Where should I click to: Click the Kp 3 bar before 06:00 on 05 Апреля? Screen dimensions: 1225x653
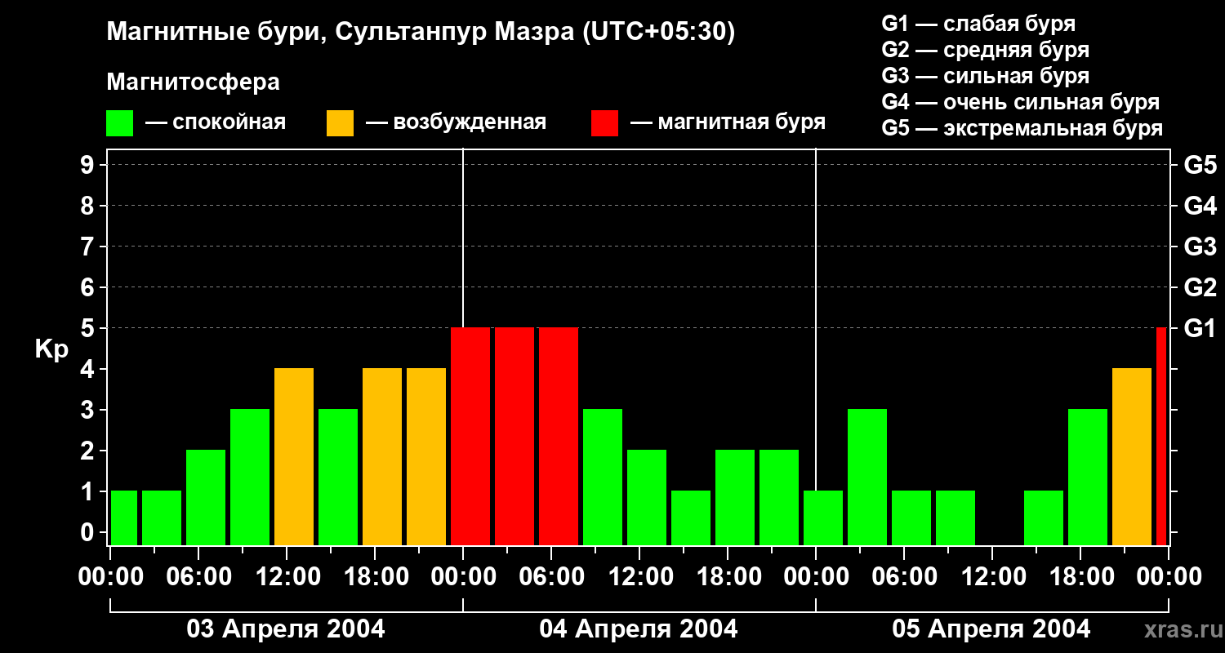click(867, 477)
